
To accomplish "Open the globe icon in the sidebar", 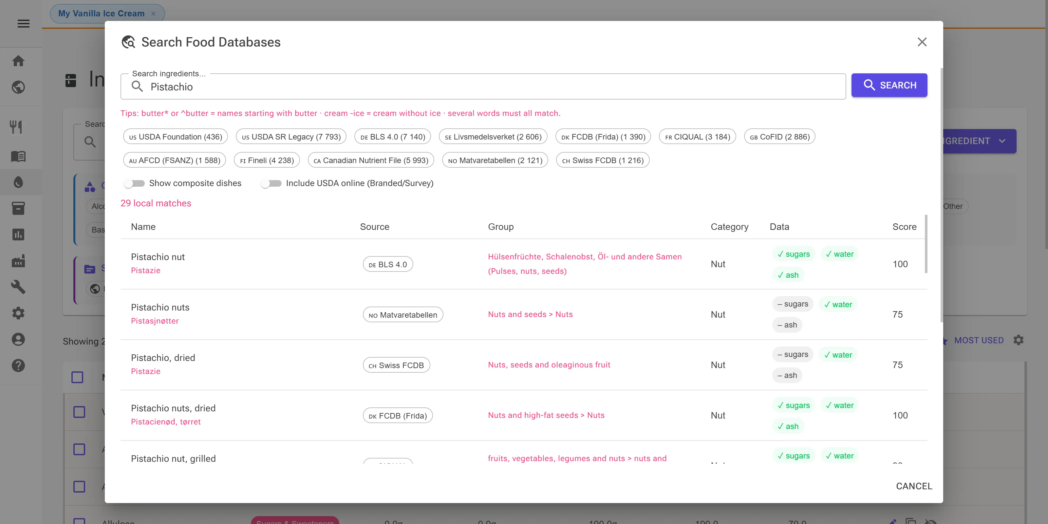I will [x=18, y=87].
